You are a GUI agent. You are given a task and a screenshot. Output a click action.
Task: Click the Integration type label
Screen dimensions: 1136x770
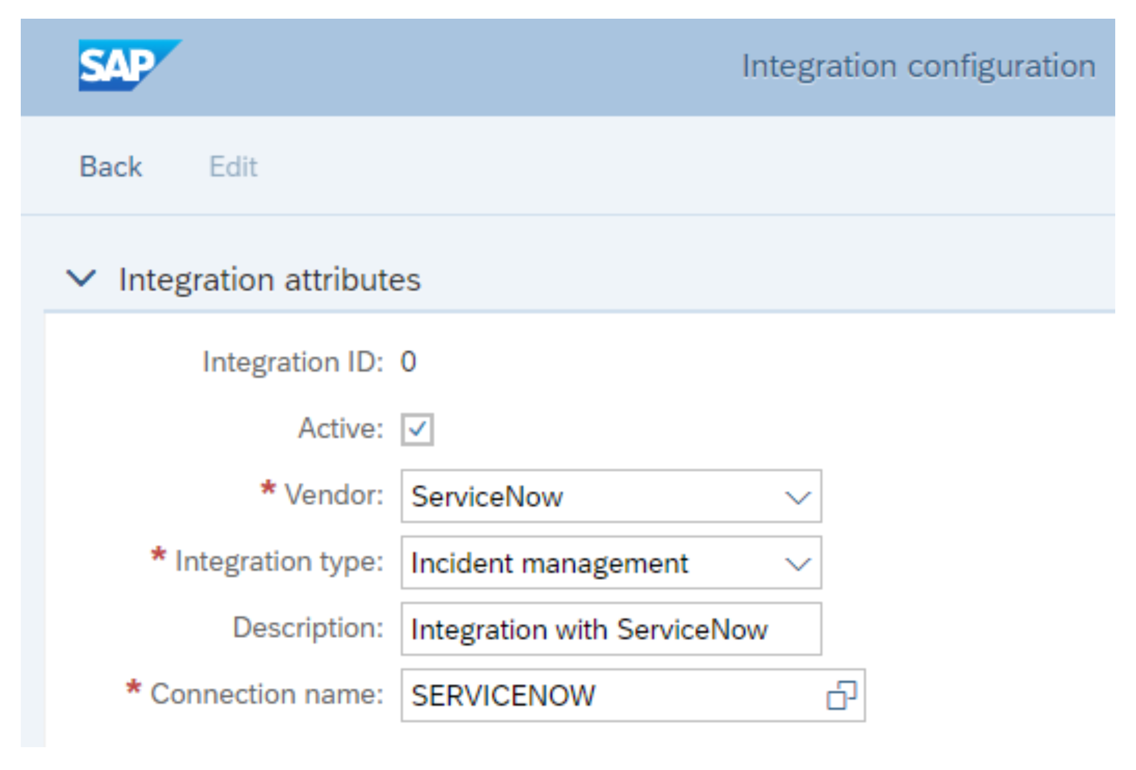[279, 561]
